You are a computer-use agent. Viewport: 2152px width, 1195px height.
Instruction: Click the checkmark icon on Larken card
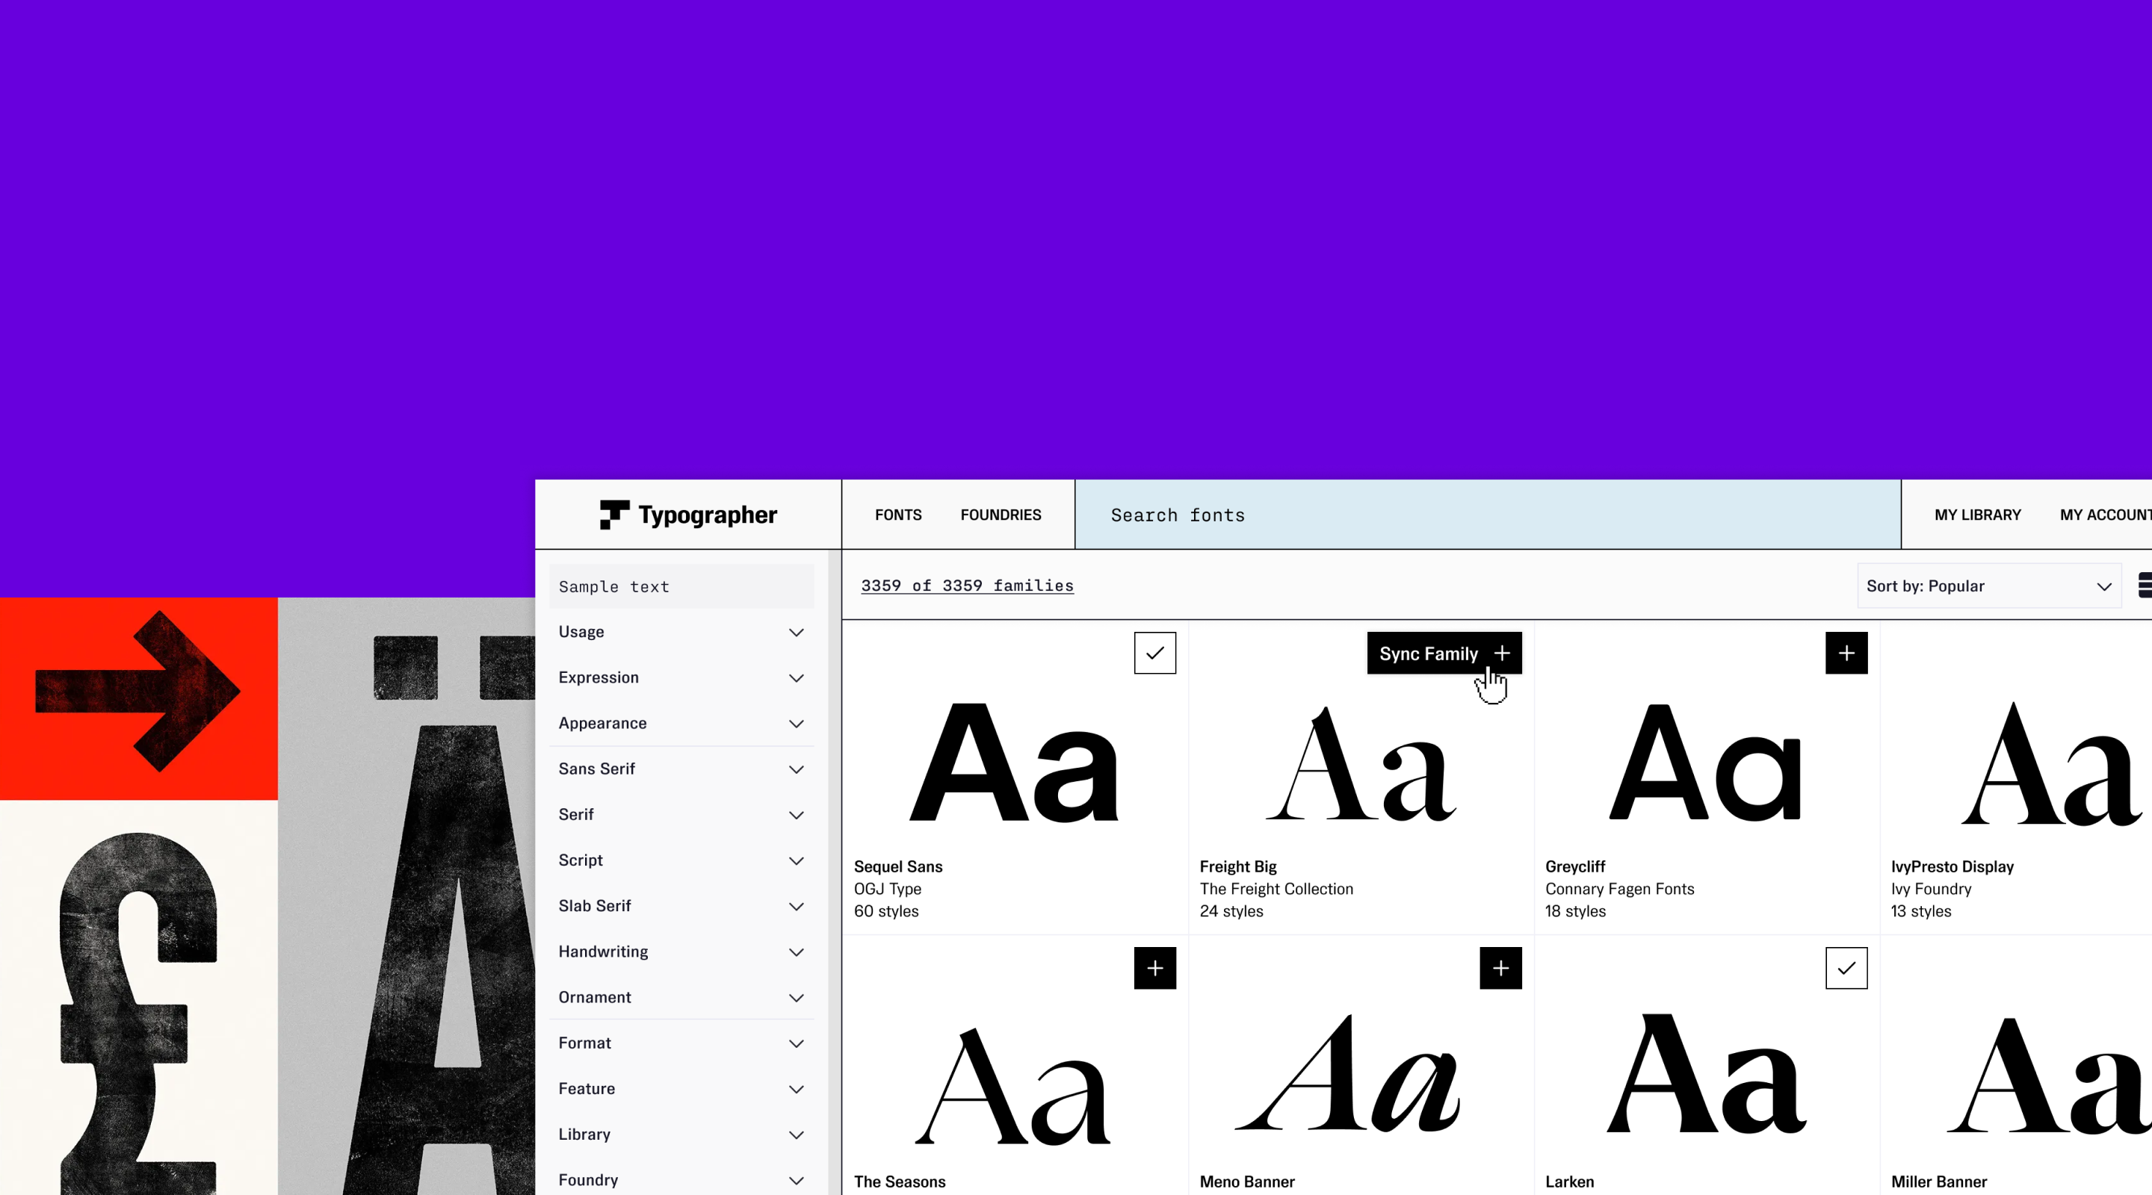[1846, 968]
